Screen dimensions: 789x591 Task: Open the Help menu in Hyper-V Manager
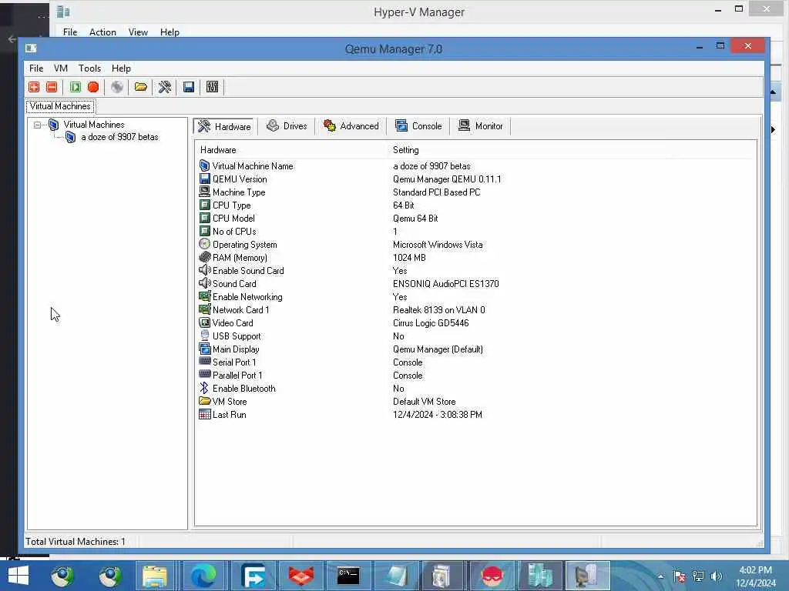click(170, 32)
